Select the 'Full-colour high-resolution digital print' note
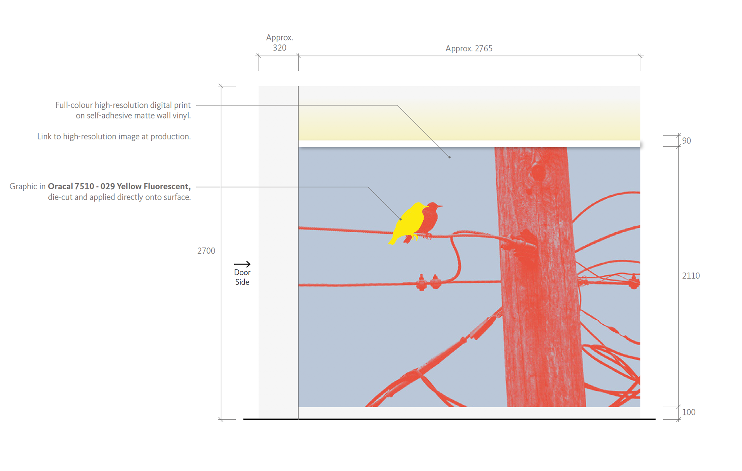Image resolution: width=742 pixels, height=471 pixels. [123, 105]
